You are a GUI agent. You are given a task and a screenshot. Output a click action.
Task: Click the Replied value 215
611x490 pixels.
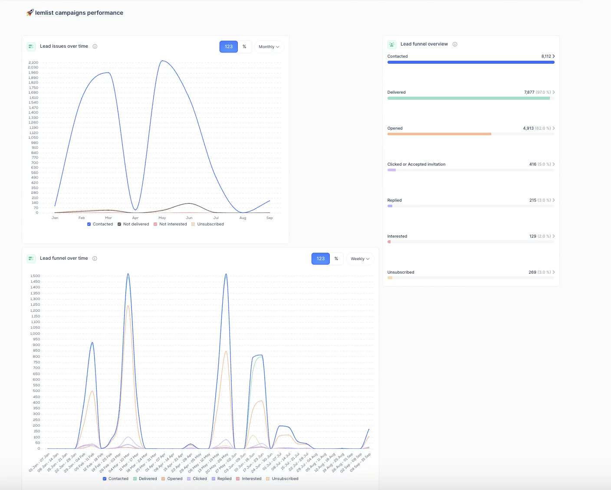(x=533, y=200)
